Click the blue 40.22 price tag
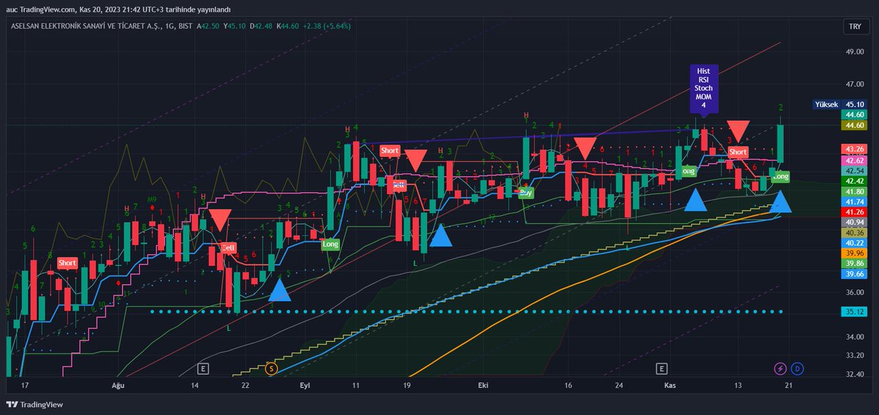 pyautogui.click(x=854, y=243)
